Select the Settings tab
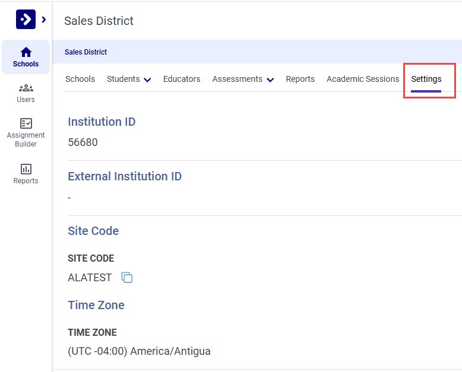Screen dimensions: 462x372 click(x=426, y=79)
